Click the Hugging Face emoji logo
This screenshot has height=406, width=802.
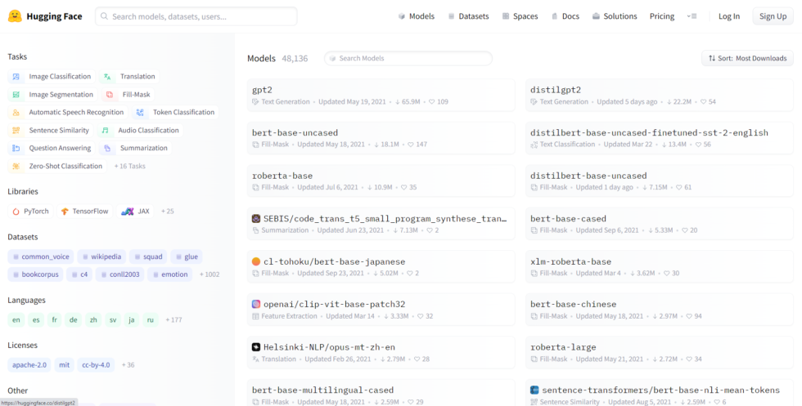point(15,16)
